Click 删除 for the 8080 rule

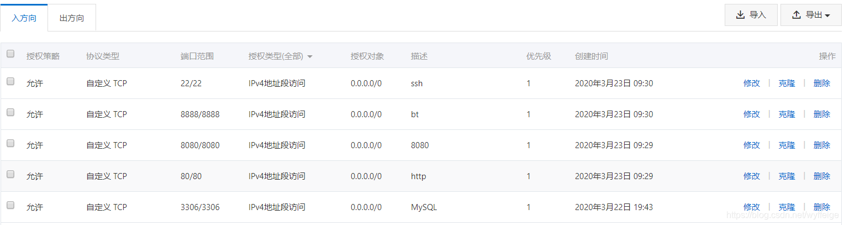822,145
